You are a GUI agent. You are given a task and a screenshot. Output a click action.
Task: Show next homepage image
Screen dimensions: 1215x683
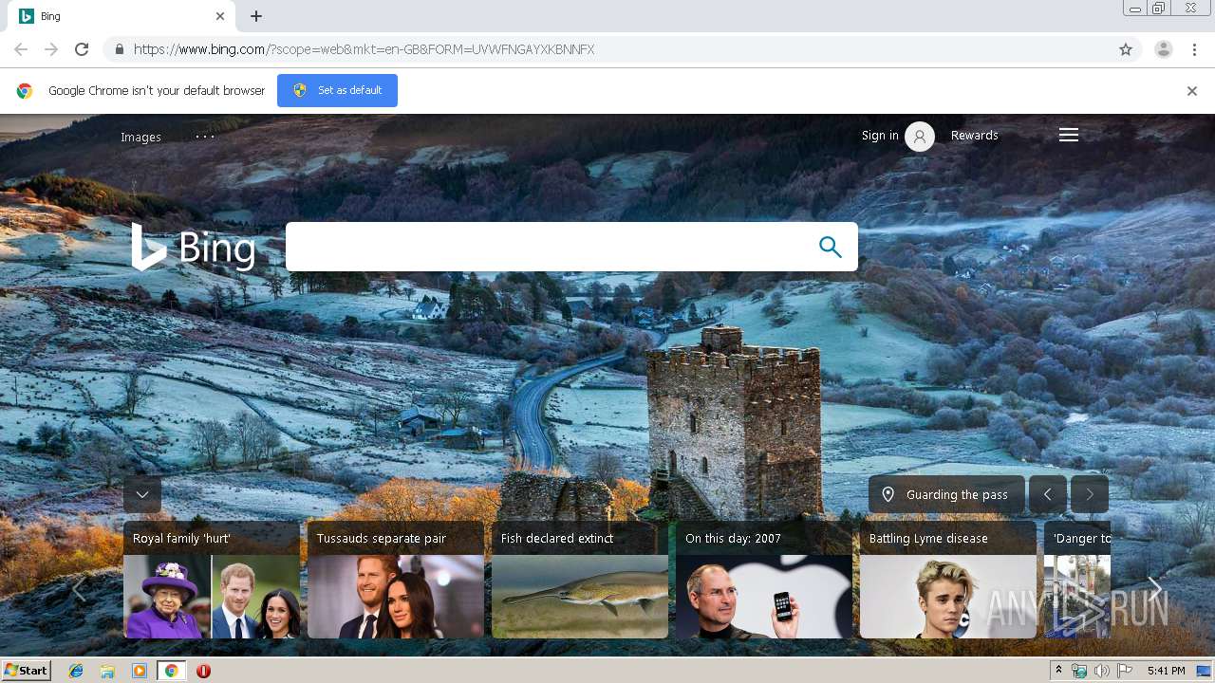(1090, 494)
